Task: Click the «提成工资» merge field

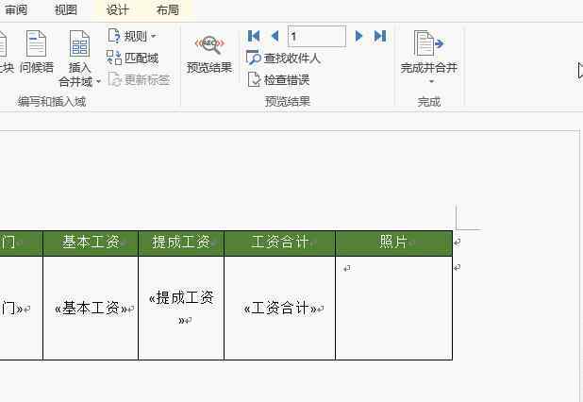Action: pos(181,308)
